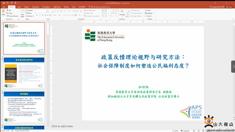Click the Strikethrough icon
Image resolution: width=235 pixels, height=132 pixels.
(48, 15)
